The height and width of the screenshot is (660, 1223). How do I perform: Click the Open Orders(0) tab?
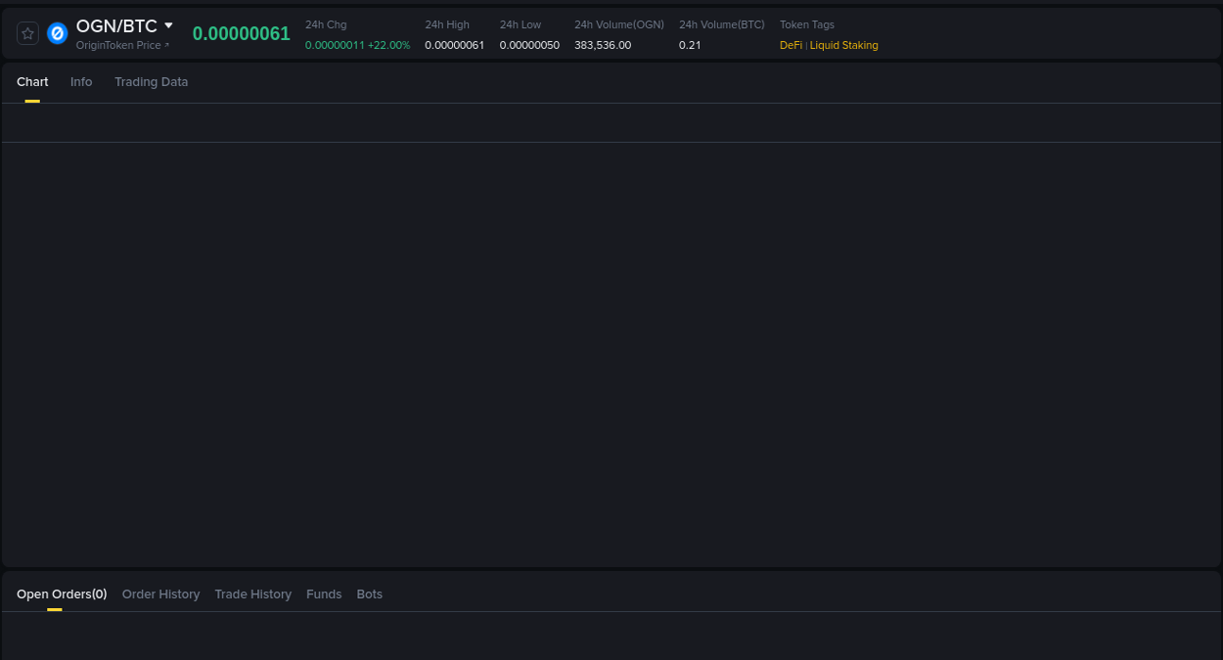[x=62, y=594]
